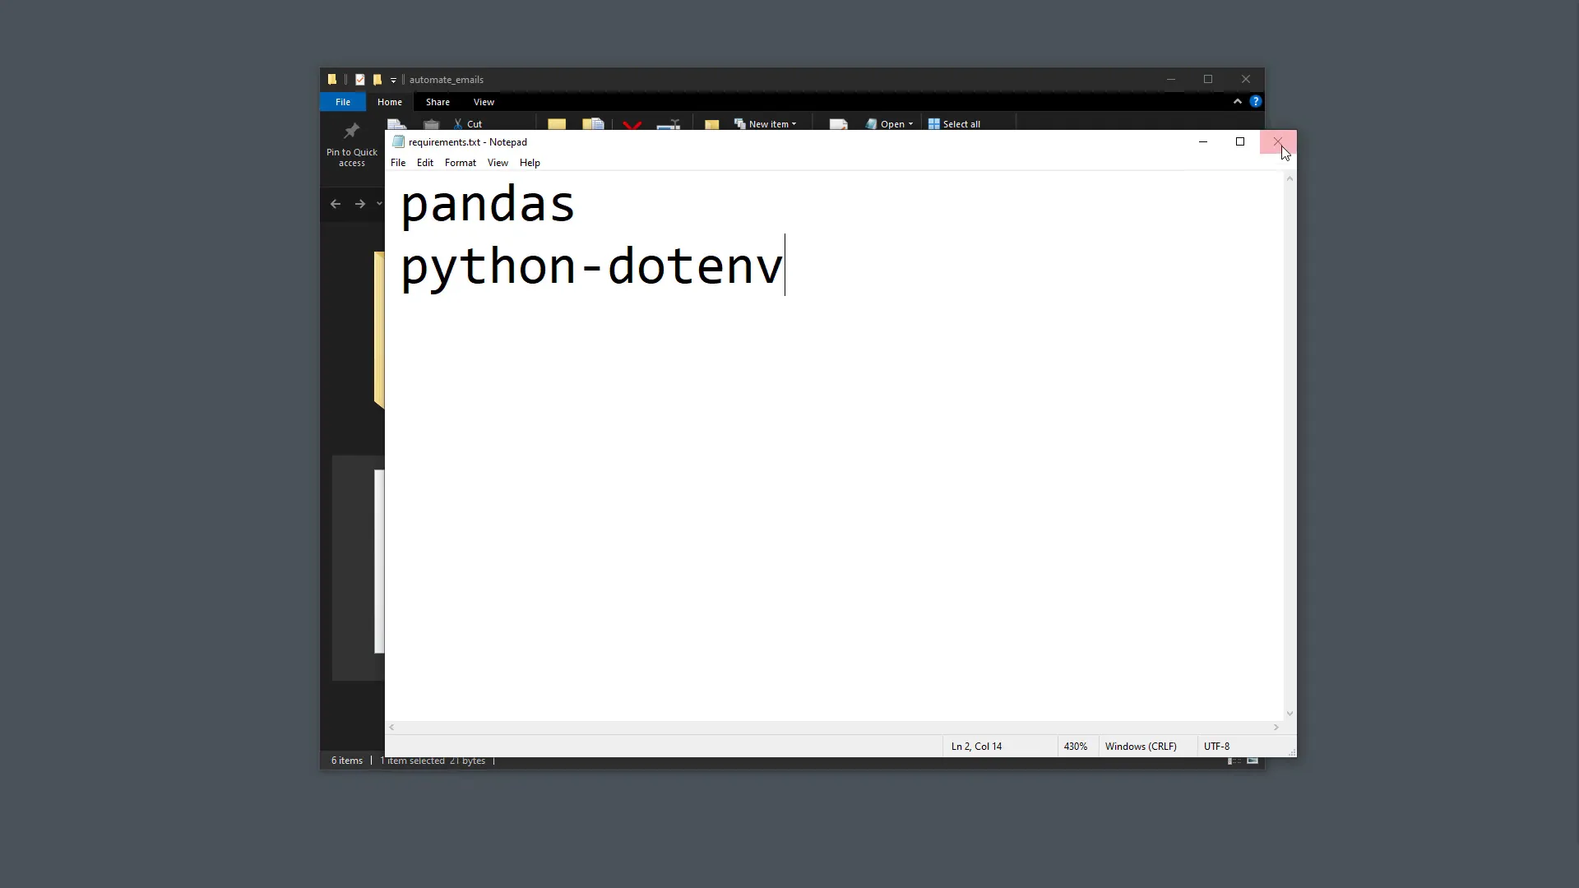Click the red Delete icon in the ribbon
This screenshot has height=888, width=1579.
tap(632, 123)
